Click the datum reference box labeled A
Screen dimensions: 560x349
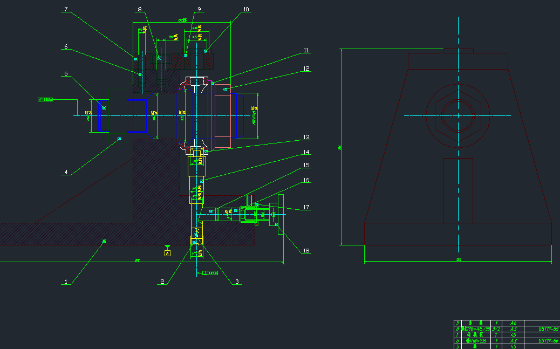click(167, 254)
